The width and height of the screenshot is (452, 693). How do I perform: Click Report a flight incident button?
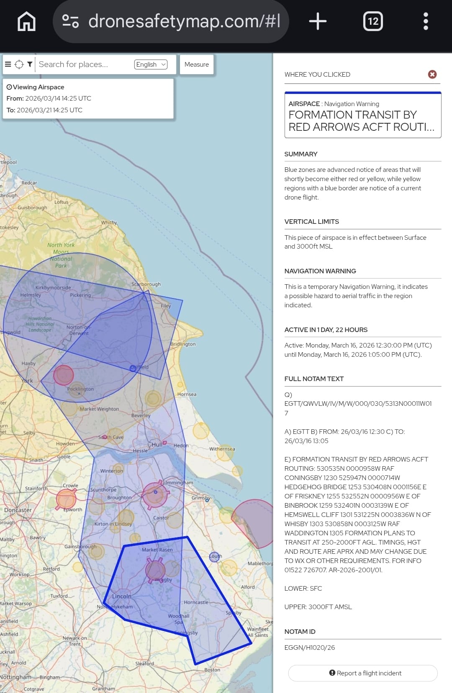point(363,673)
